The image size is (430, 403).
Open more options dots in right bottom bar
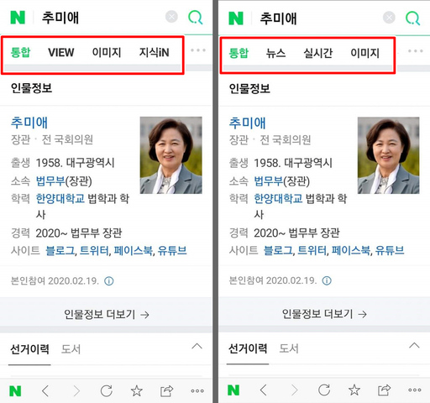tap(415, 390)
